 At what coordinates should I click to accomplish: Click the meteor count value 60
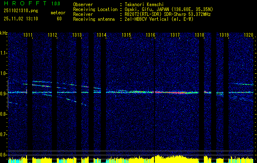59,19
